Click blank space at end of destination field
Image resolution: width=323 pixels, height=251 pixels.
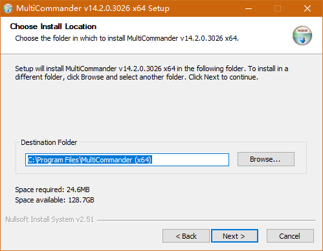click(x=190, y=160)
